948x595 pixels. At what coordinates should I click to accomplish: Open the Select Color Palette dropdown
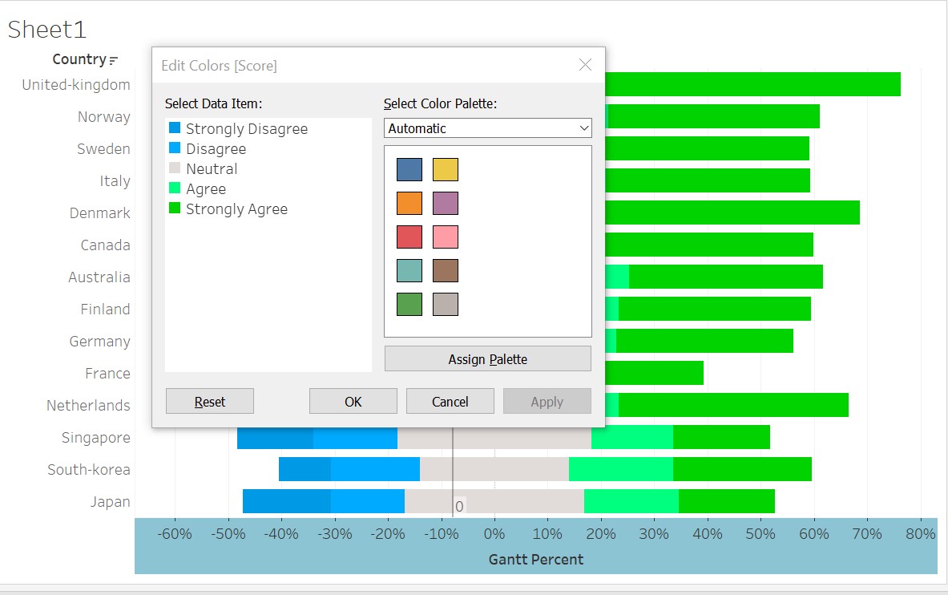[487, 128]
